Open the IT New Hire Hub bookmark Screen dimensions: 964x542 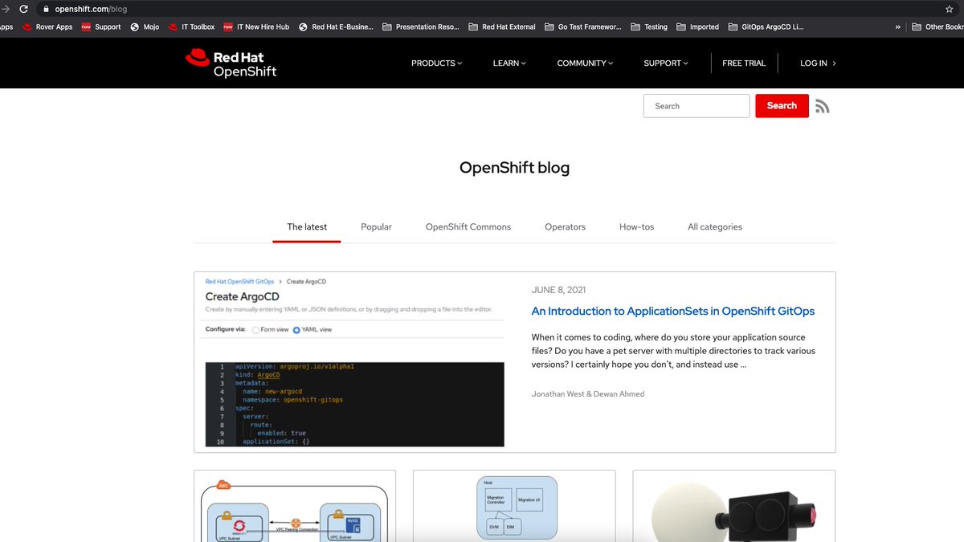tap(256, 26)
